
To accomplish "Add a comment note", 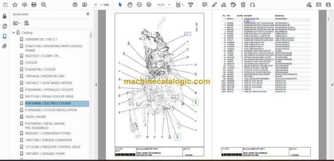I will [205, 5].
